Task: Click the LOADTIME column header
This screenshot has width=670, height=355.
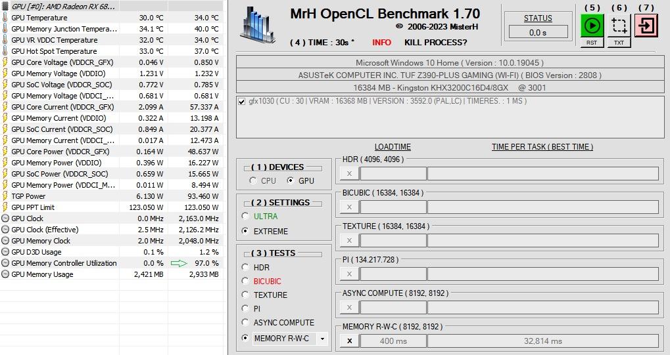Action: [393, 147]
